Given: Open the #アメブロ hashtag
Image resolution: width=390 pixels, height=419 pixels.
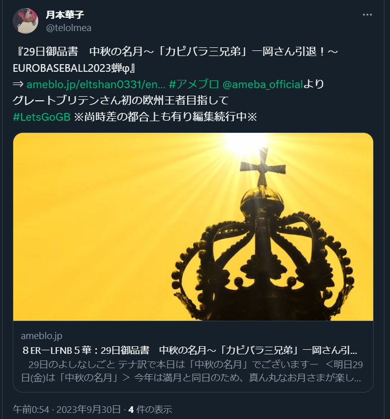Looking at the screenshot, I should (x=194, y=85).
